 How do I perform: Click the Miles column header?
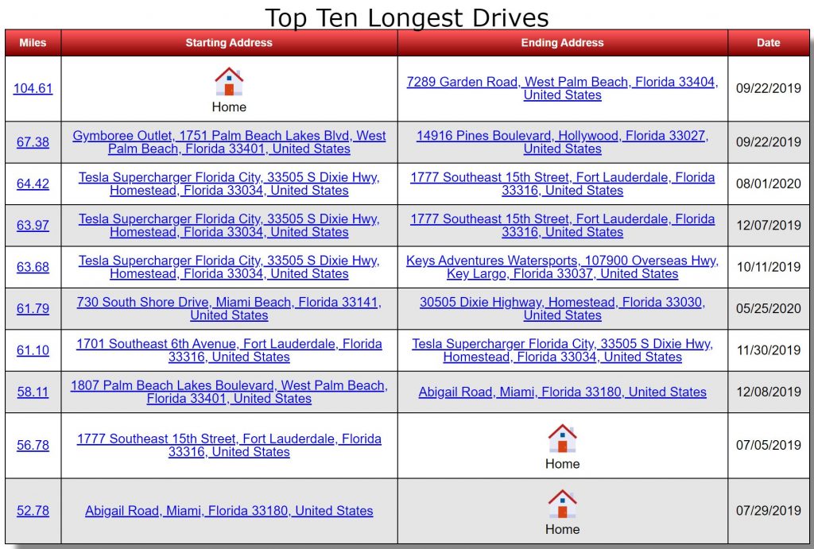[33, 43]
